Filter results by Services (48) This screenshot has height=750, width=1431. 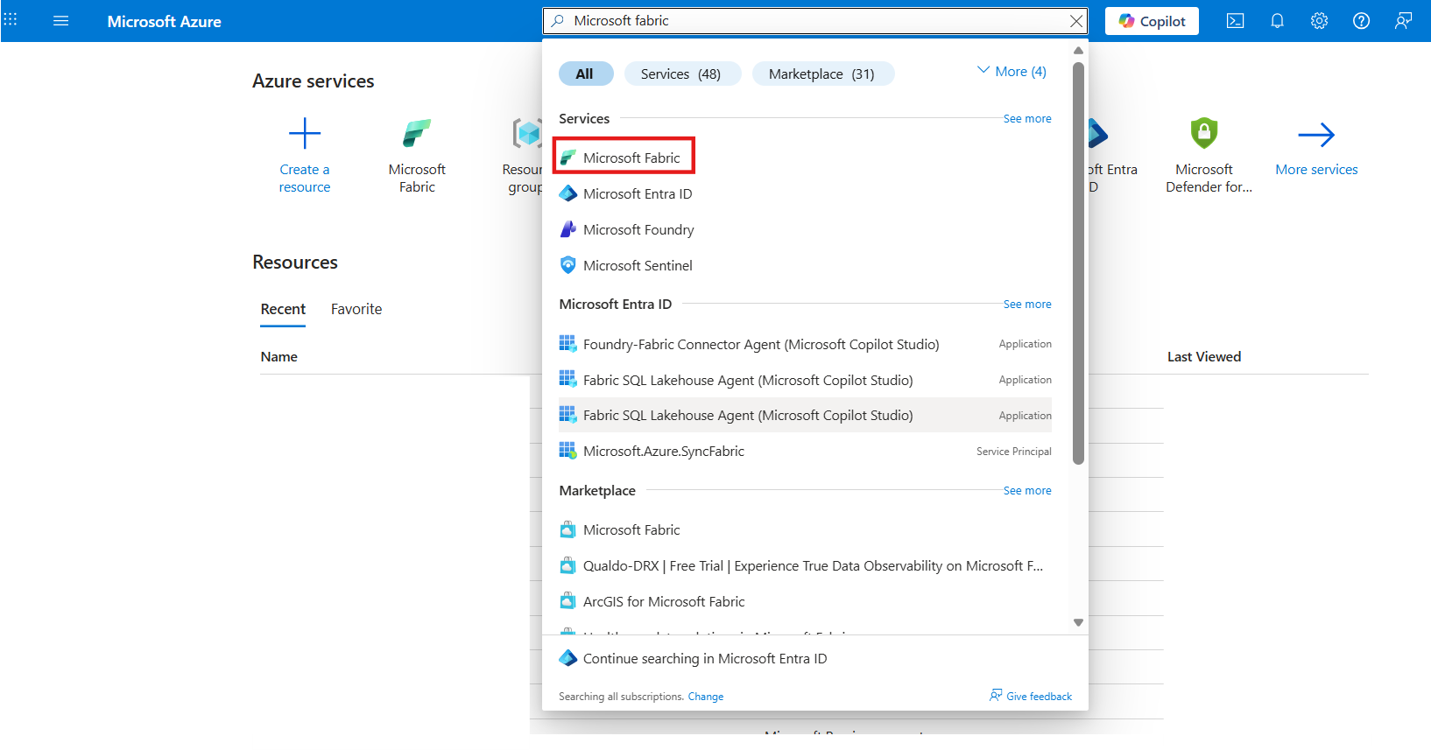(681, 74)
